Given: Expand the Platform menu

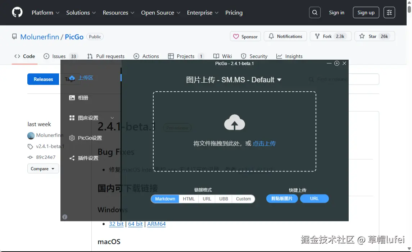Looking at the screenshot, I should [45, 13].
